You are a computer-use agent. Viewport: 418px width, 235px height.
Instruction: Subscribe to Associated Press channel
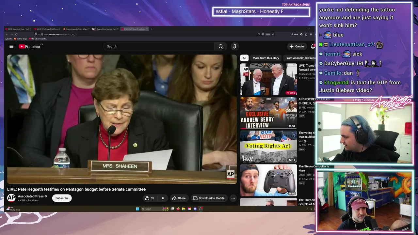tap(62, 198)
